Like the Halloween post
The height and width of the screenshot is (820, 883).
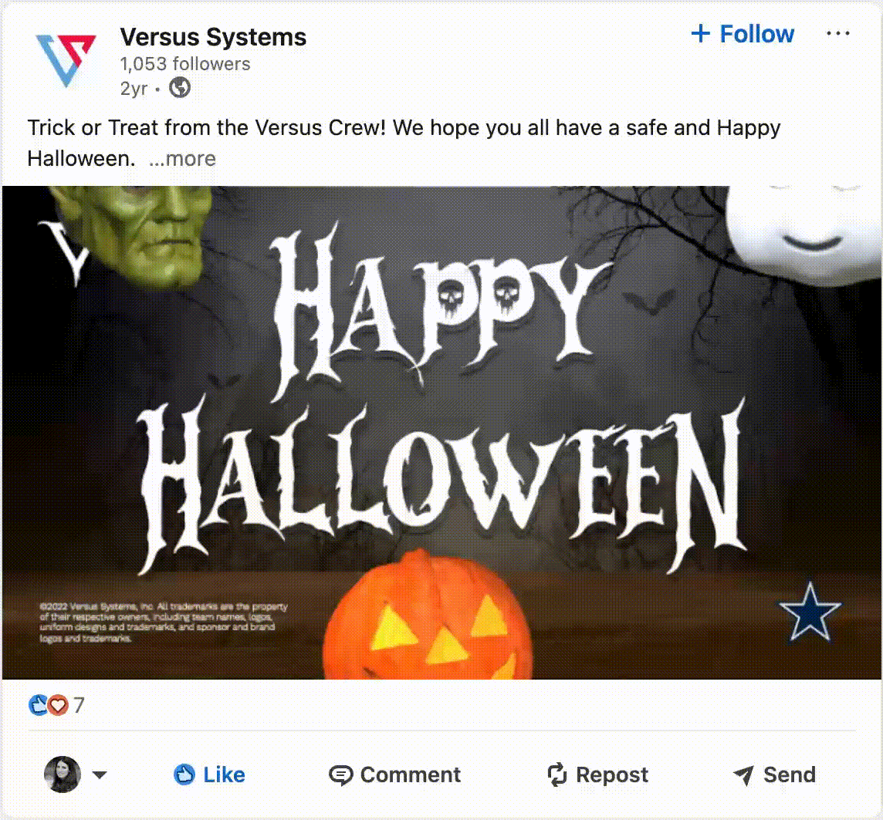pos(209,775)
